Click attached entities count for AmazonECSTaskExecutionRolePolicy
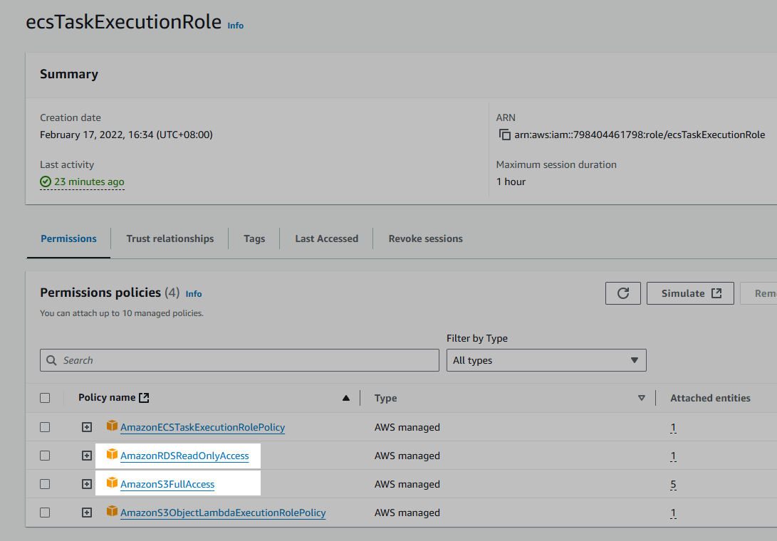 pyautogui.click(x=673, y=428)
